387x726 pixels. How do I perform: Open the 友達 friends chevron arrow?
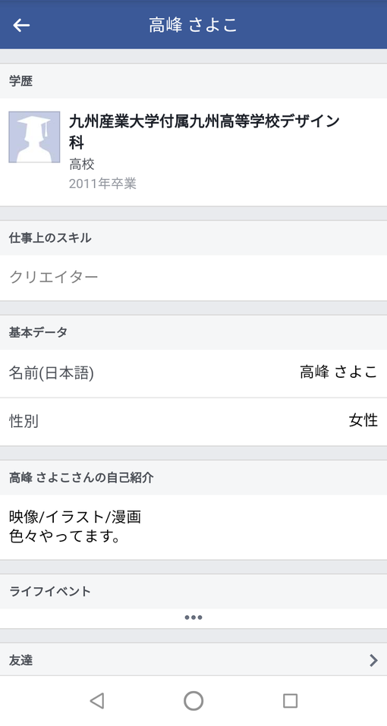pos(373,660)
